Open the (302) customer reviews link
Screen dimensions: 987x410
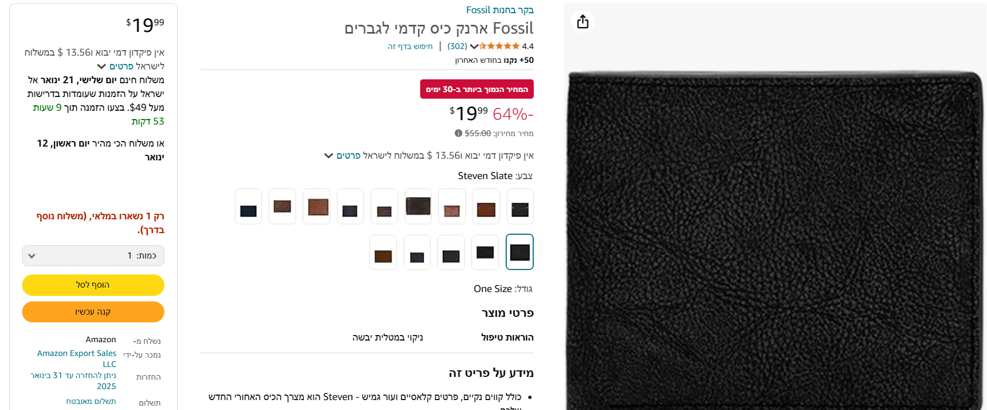coord(457,46)
